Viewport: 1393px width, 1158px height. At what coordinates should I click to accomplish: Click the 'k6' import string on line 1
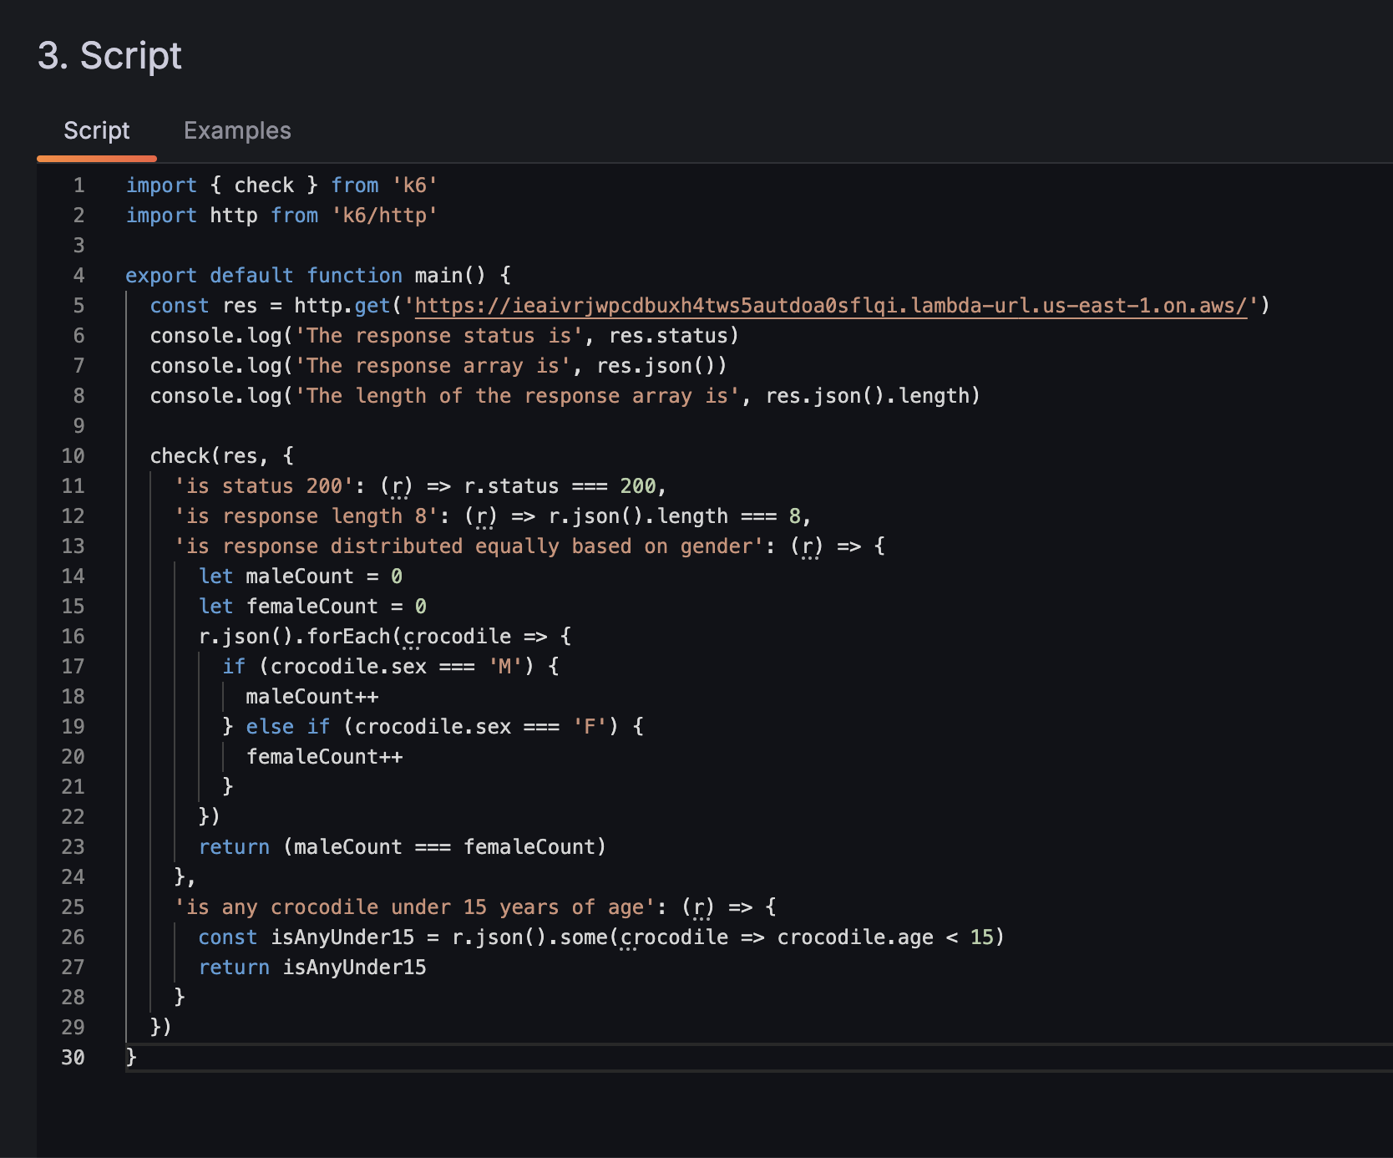(x=415, y=185)
